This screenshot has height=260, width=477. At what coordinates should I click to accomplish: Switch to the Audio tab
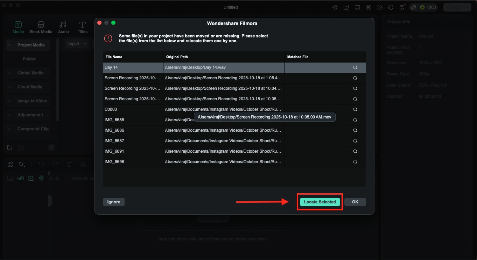pos(63,27)
